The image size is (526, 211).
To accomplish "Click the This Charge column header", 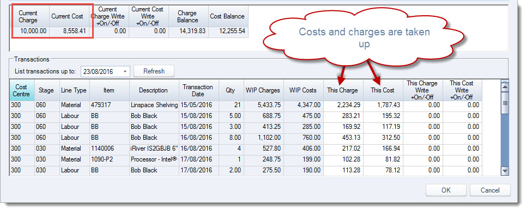I will click(x=343, y=90).
